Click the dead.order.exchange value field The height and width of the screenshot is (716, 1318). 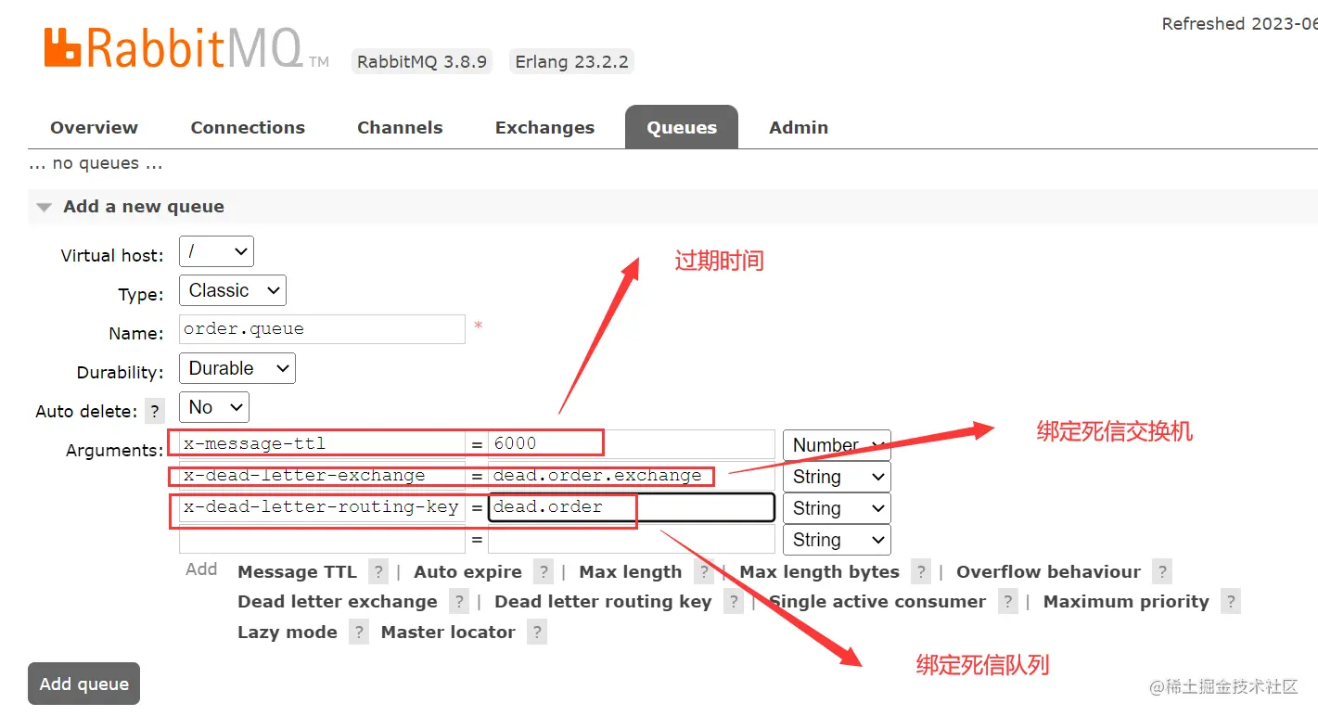coord(631,475)
